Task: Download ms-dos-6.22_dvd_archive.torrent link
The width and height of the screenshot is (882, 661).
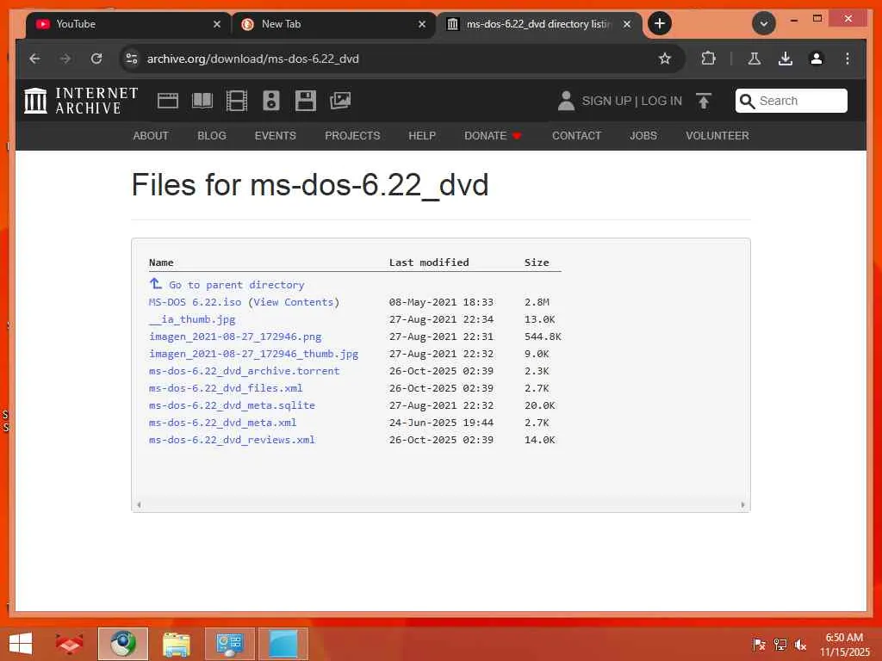Action: [x=244, y=371]
